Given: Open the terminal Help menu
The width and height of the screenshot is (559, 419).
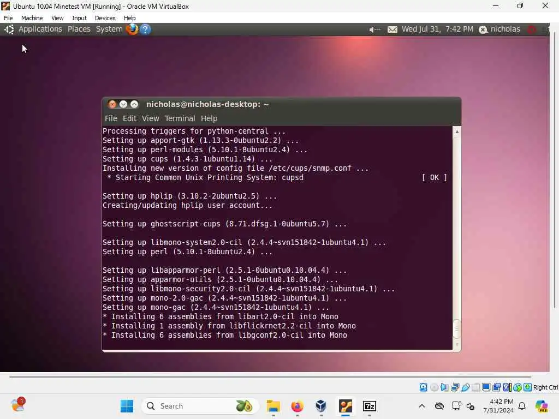Looking at the screenshot, I should 209,118.
